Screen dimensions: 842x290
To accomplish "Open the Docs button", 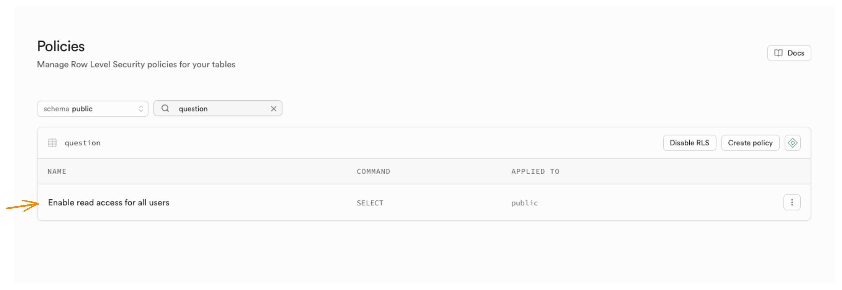I will tap(788, 53).
